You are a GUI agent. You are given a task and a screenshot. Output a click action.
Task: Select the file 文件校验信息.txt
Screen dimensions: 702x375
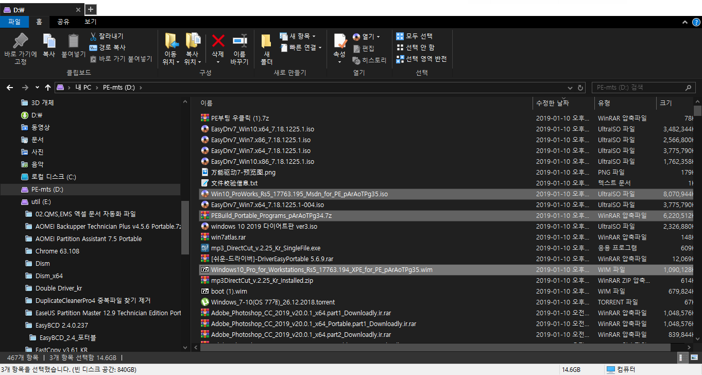coord(447,183)
